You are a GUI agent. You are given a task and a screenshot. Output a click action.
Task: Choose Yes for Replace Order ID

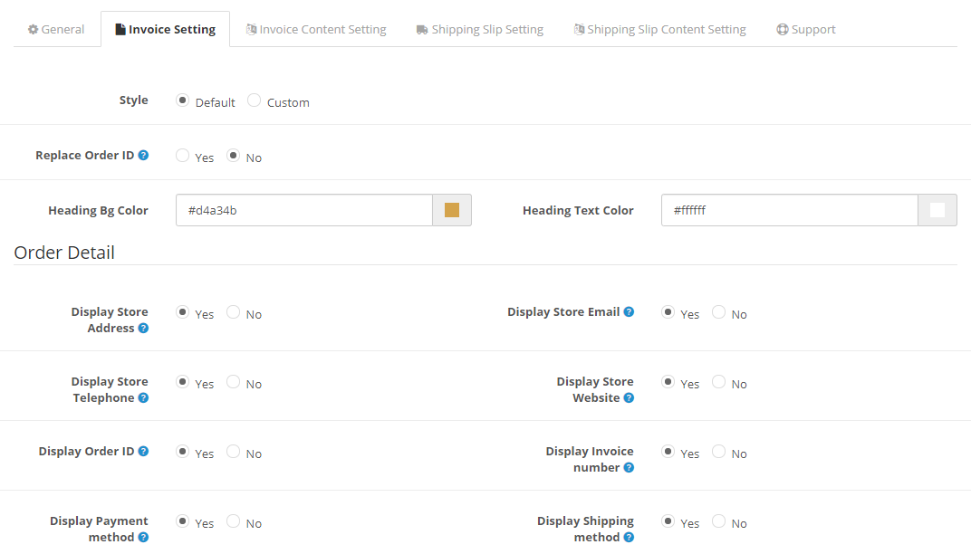(x=182, y=155)
